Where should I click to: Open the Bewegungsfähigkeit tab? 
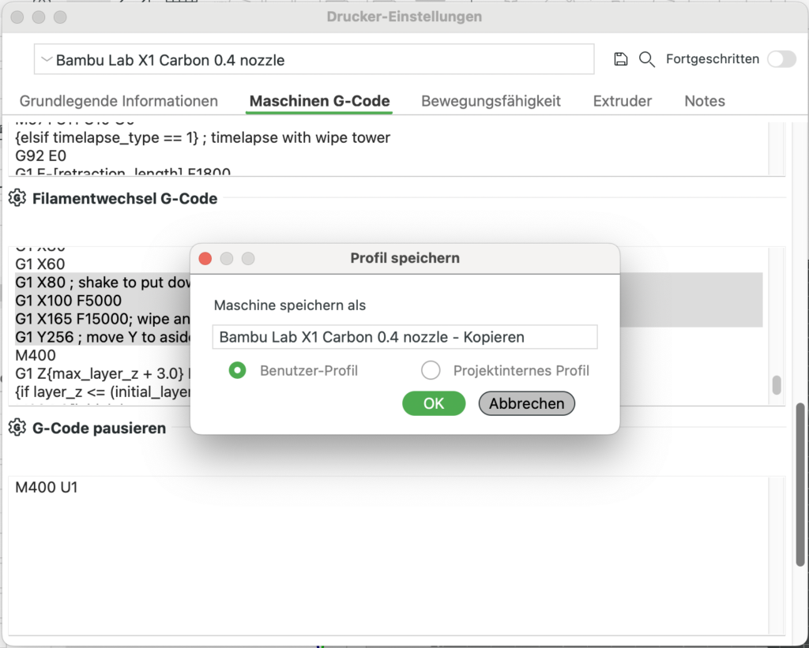(491, 101)
